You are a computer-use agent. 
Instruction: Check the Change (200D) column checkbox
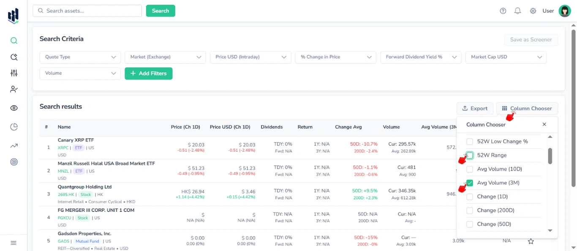[x=470, y=211]
